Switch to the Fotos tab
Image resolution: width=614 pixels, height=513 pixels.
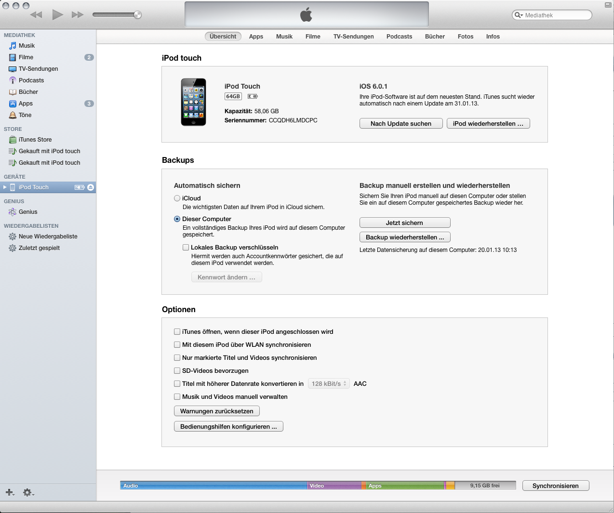tap(466, 37)
